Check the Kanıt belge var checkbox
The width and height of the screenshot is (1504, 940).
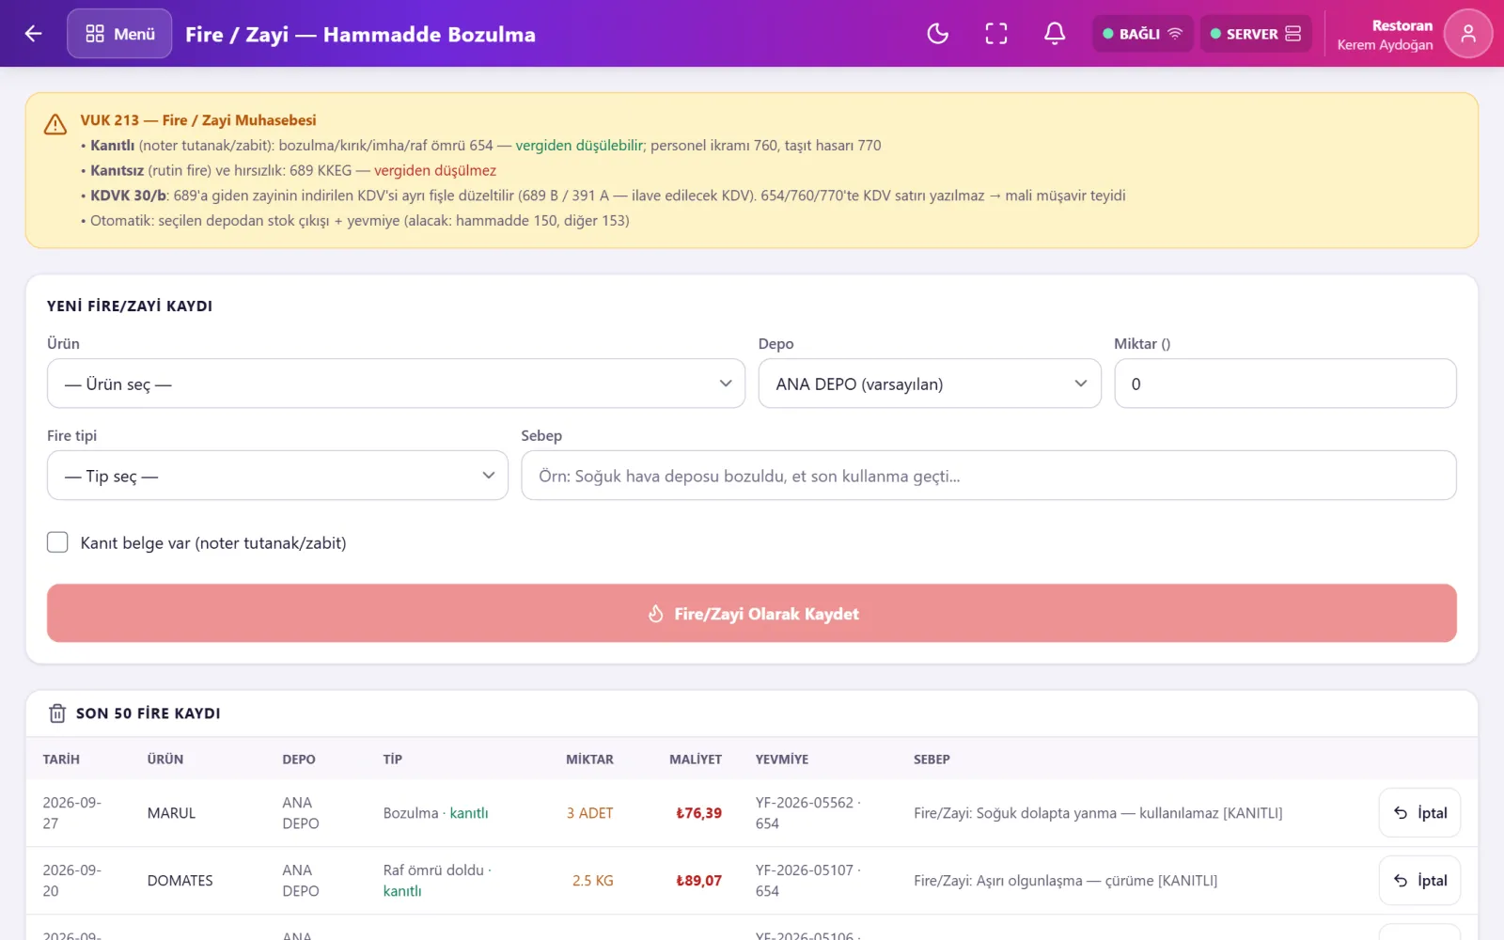pyautogui.click(x=57, y=542)
